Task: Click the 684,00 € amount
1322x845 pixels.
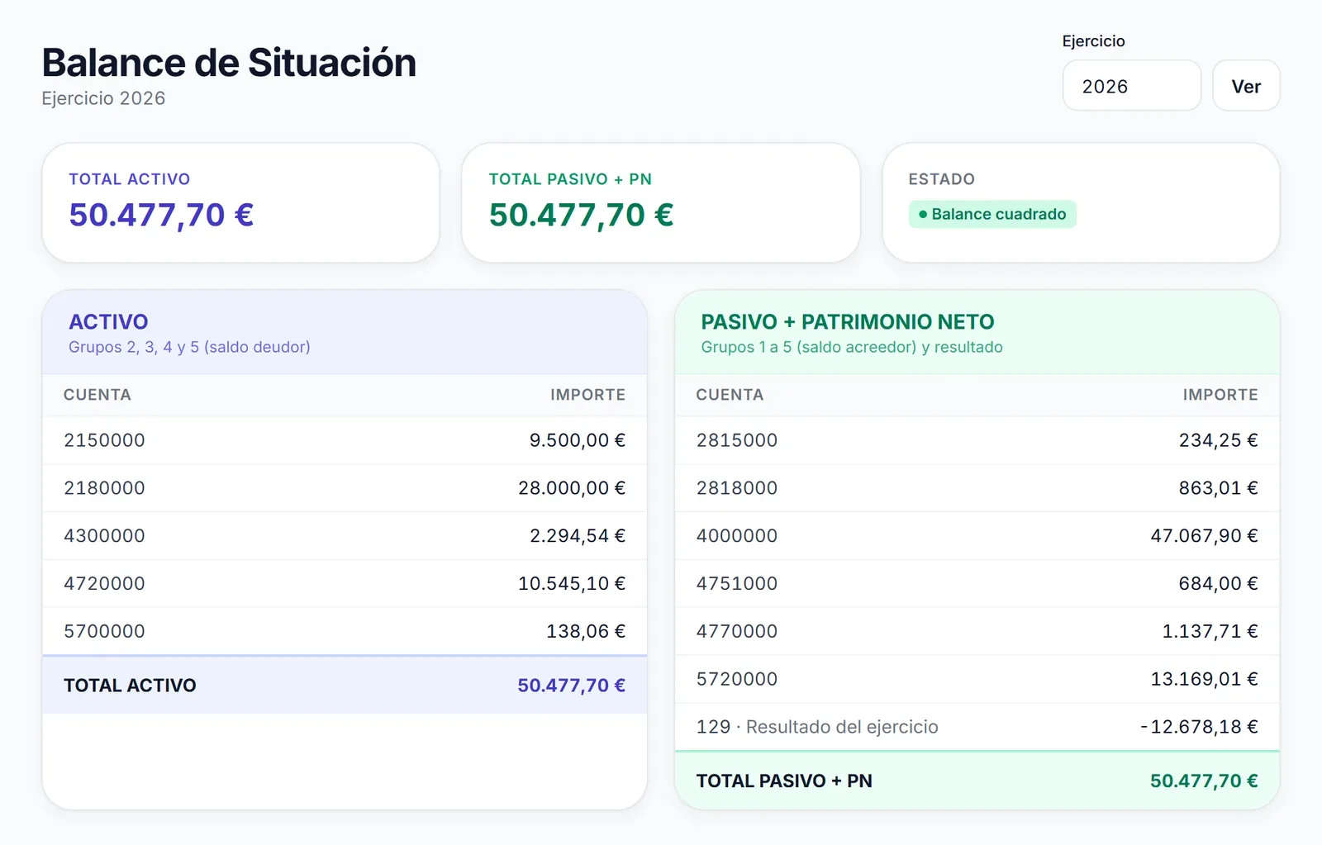Action: [1219, 584]
